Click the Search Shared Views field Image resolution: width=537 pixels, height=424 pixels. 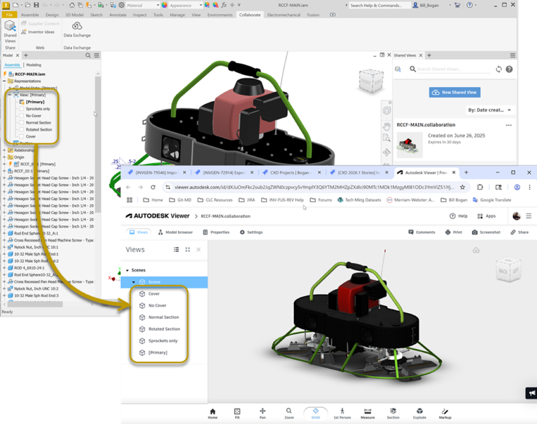pos(454,69)
